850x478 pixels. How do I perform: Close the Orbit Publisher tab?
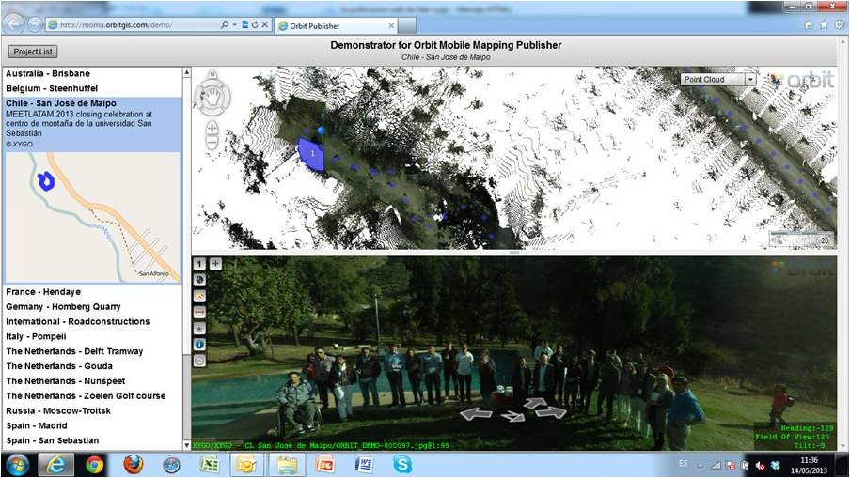pyautogui.click(x=391, y=26)
